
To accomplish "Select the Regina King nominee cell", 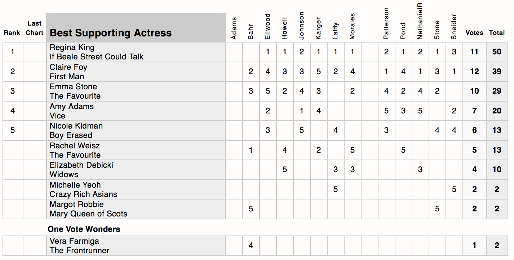I will click(x=136, y=52).
